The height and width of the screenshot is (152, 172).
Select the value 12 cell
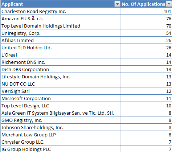[x=146, y=91]
